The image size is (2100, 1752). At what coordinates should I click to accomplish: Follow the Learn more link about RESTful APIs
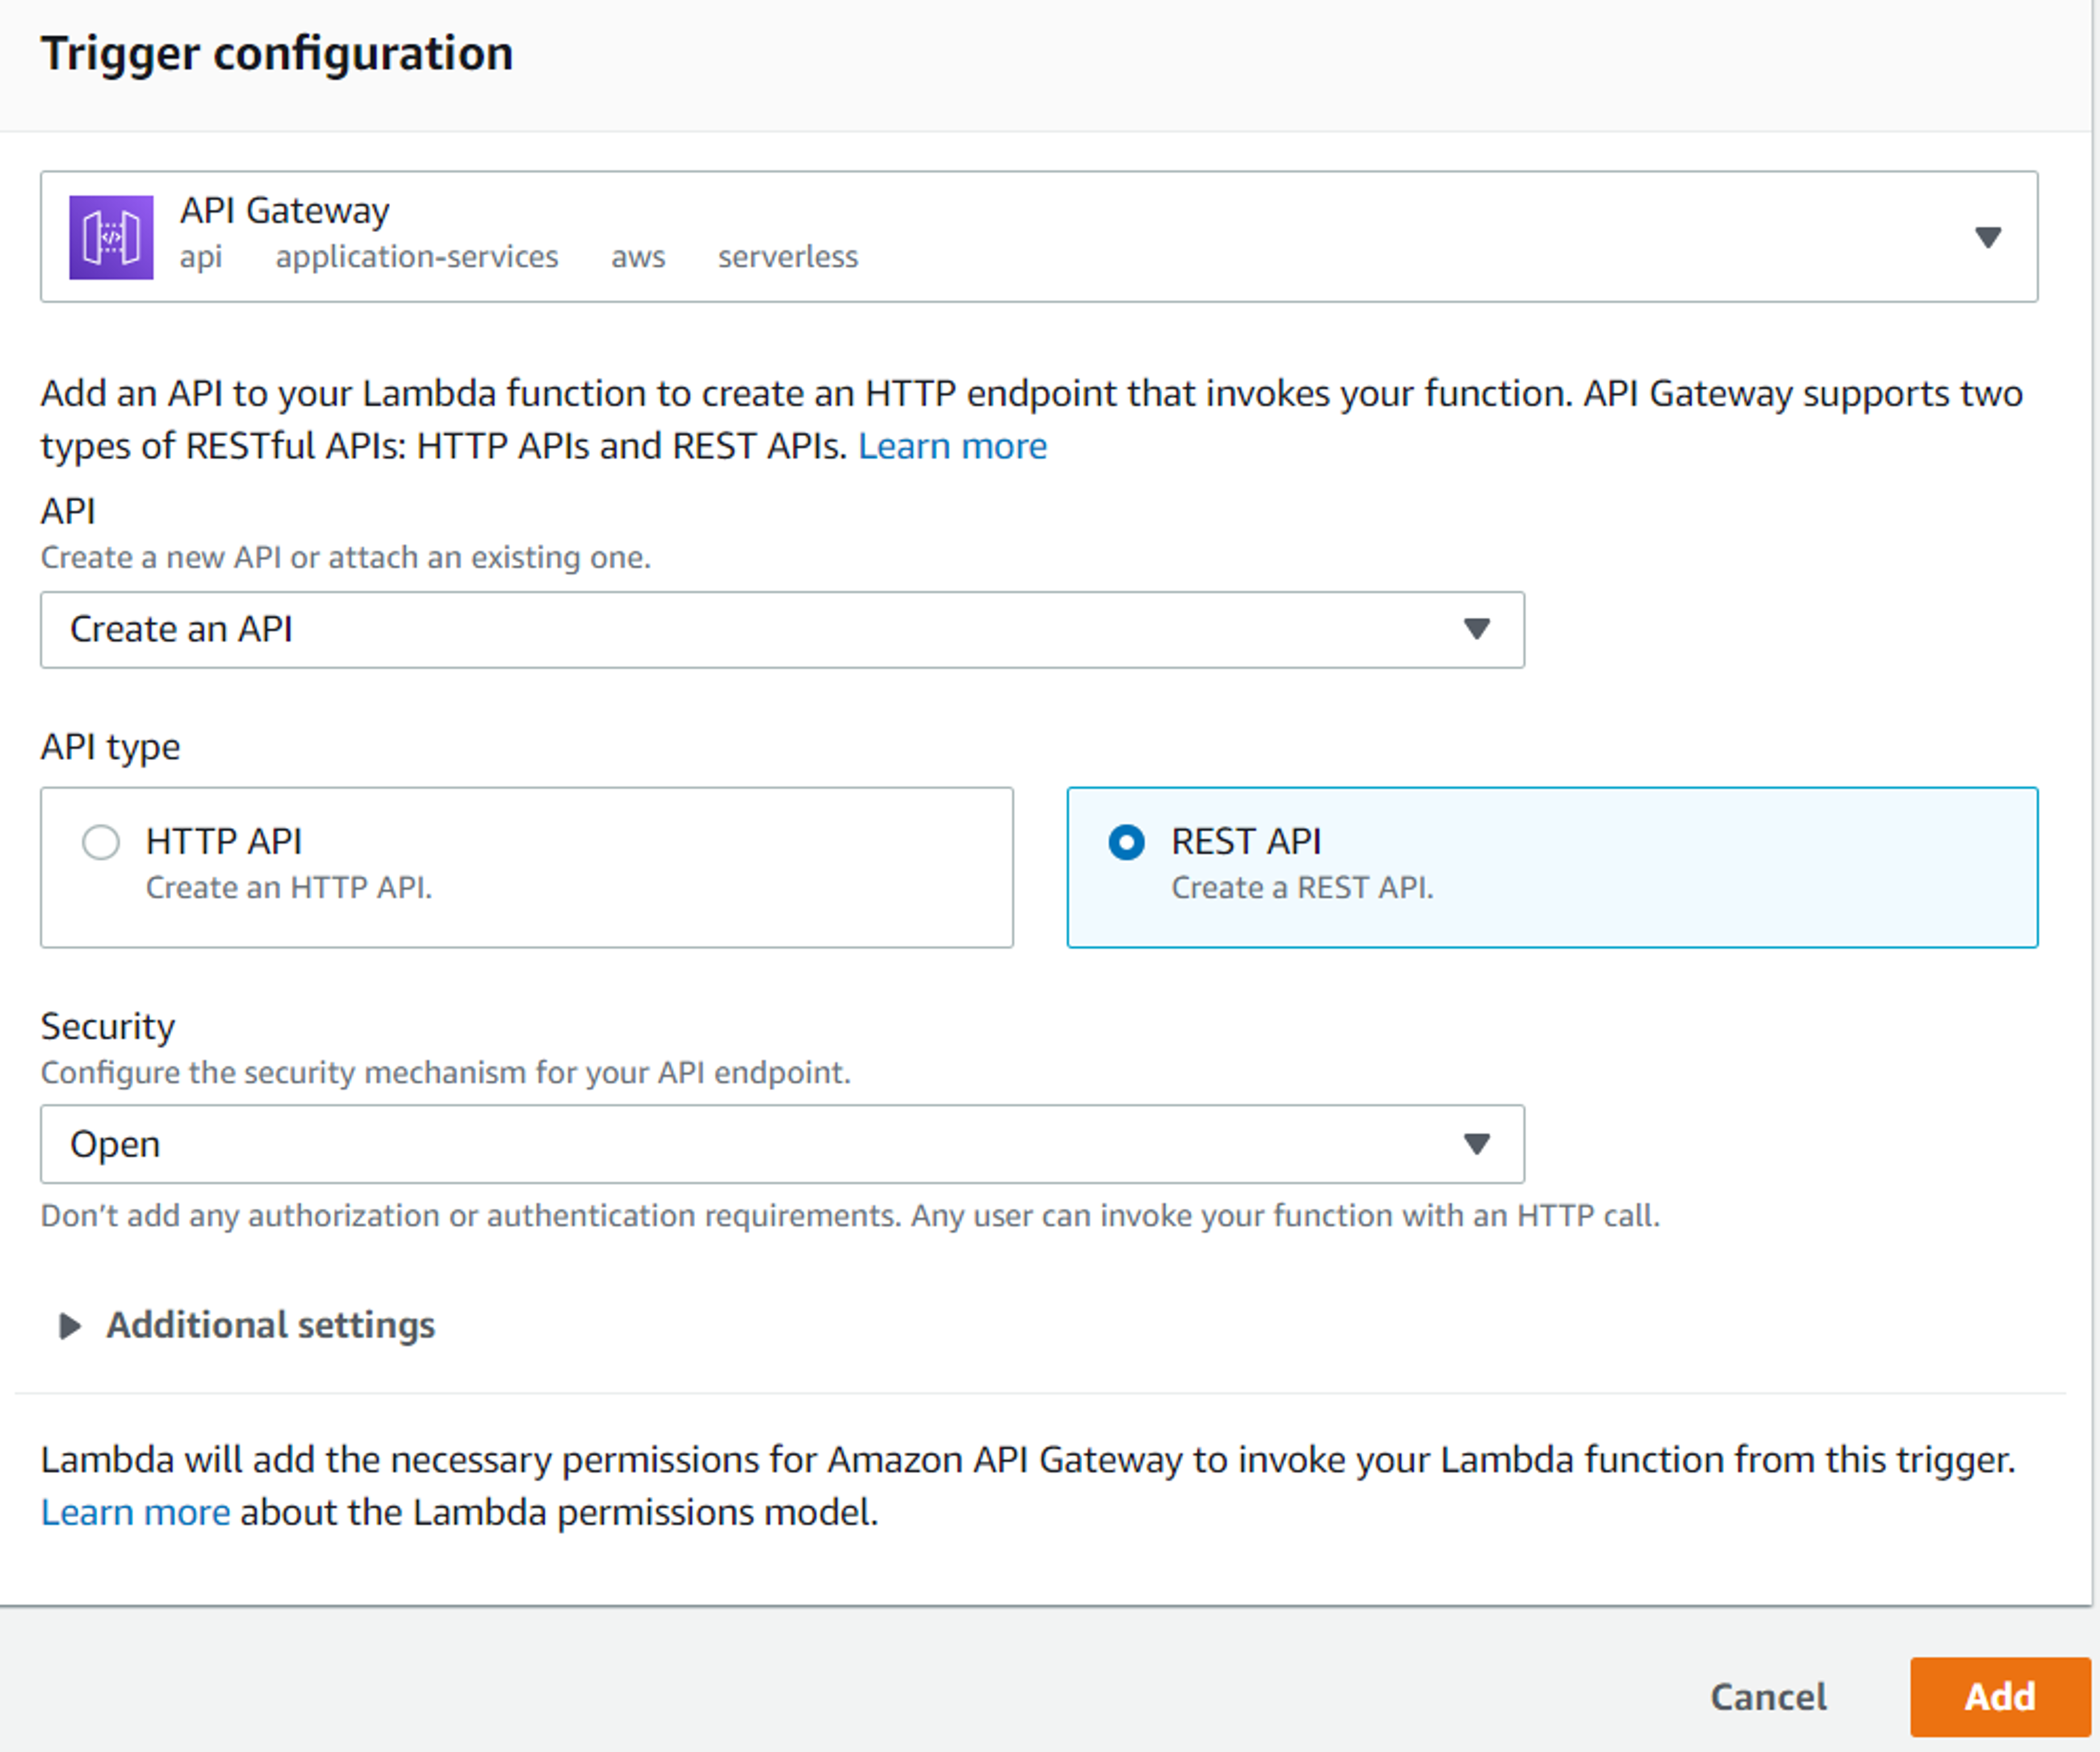coord(952,446)
